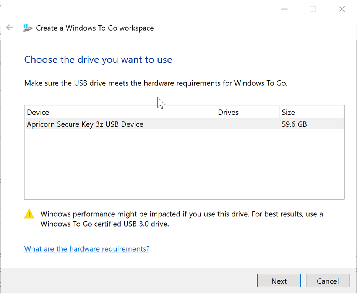Screen dimensions: 357x294
Task: Sort the list by the Device column header
Action: [38, 113]
